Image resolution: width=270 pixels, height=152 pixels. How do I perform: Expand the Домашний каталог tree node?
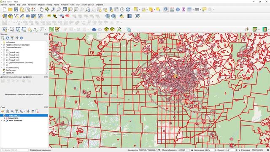(1, 47)
